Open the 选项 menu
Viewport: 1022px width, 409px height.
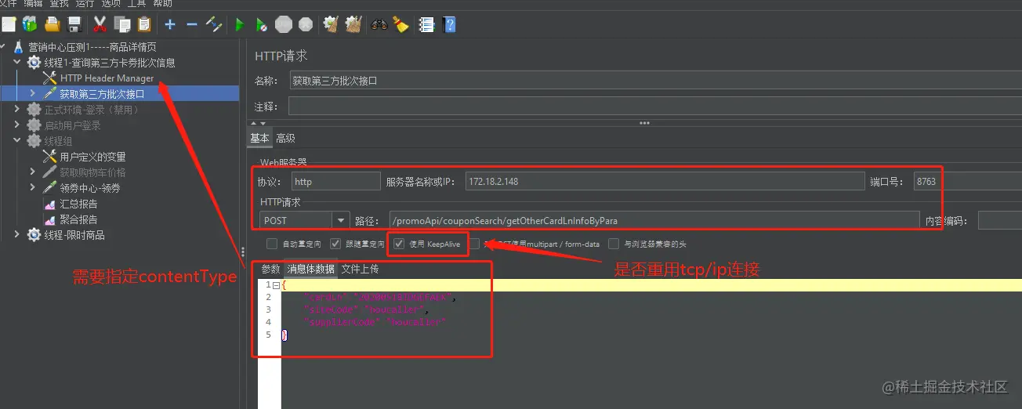pos(111,4)
